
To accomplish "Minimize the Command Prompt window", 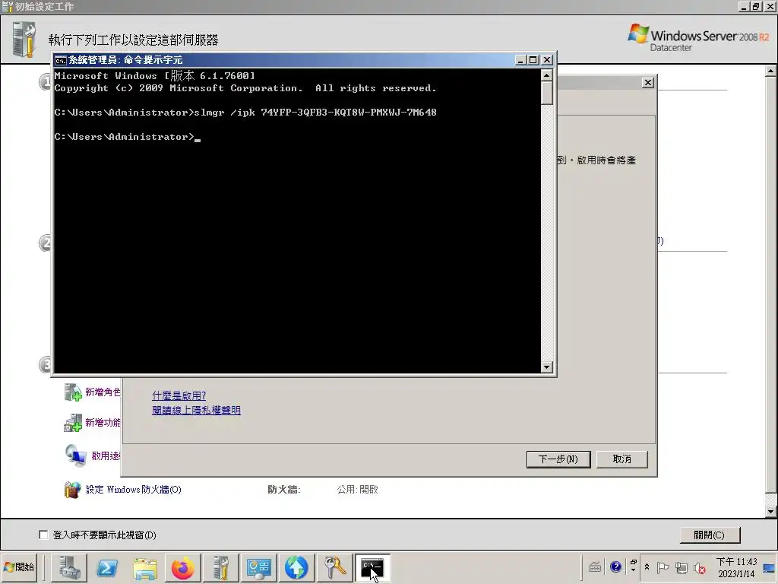I will click(x=520, y=59).
